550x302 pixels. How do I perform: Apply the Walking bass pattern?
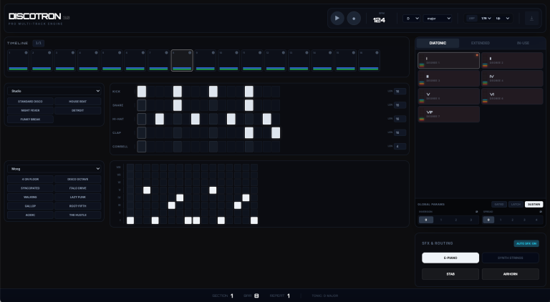tap(31, 198)
